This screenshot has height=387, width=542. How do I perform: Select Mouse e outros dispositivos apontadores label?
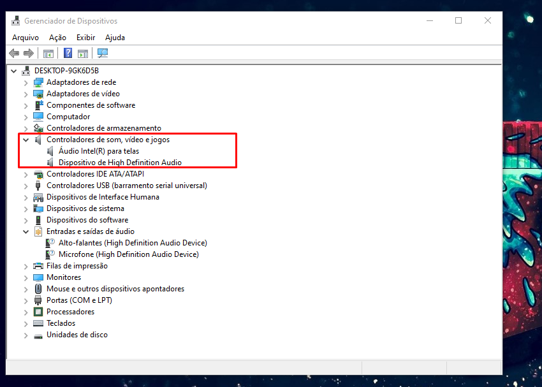pyautogui.click(x=115, y=289)
